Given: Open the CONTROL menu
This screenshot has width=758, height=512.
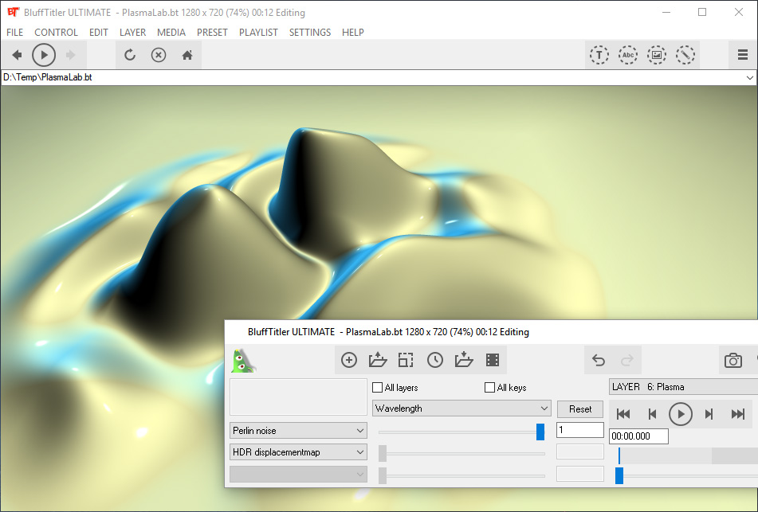Looking at the screenshot, I should (x=56, y=33).
